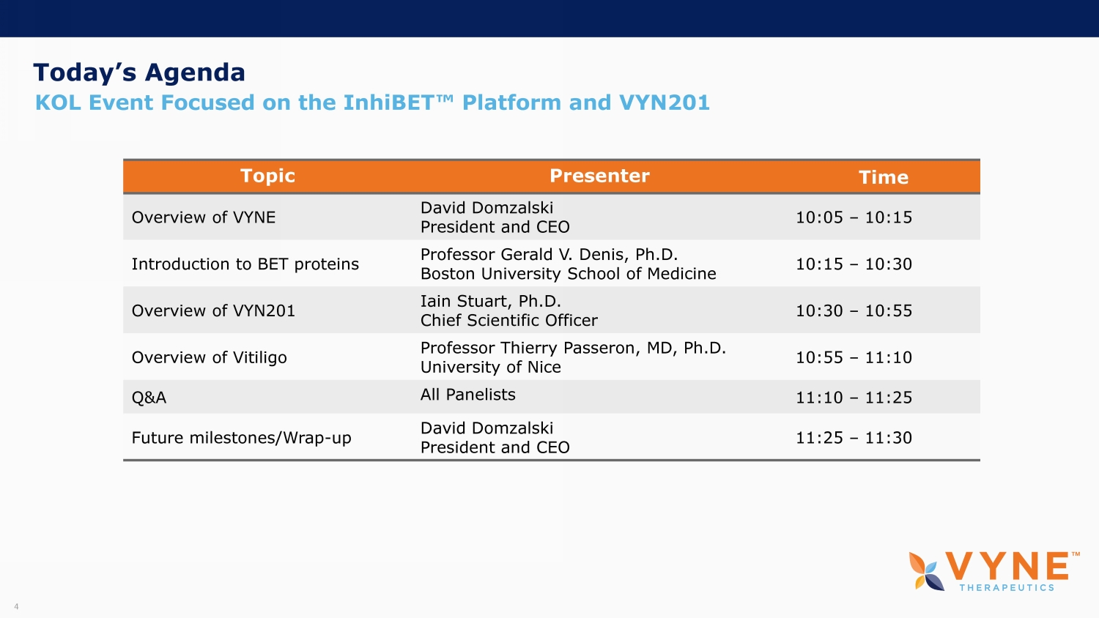Screen dimensions: 1099x618
Task: Click presenter Professor Thierry Passeron
Action: [573, 349]
